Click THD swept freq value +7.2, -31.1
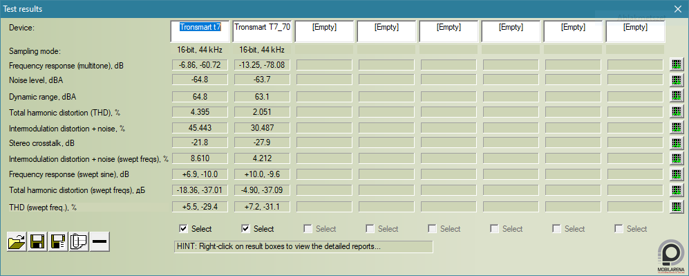Image resolution: width=689 pixels, height=276 pixels. pos(262,207)
